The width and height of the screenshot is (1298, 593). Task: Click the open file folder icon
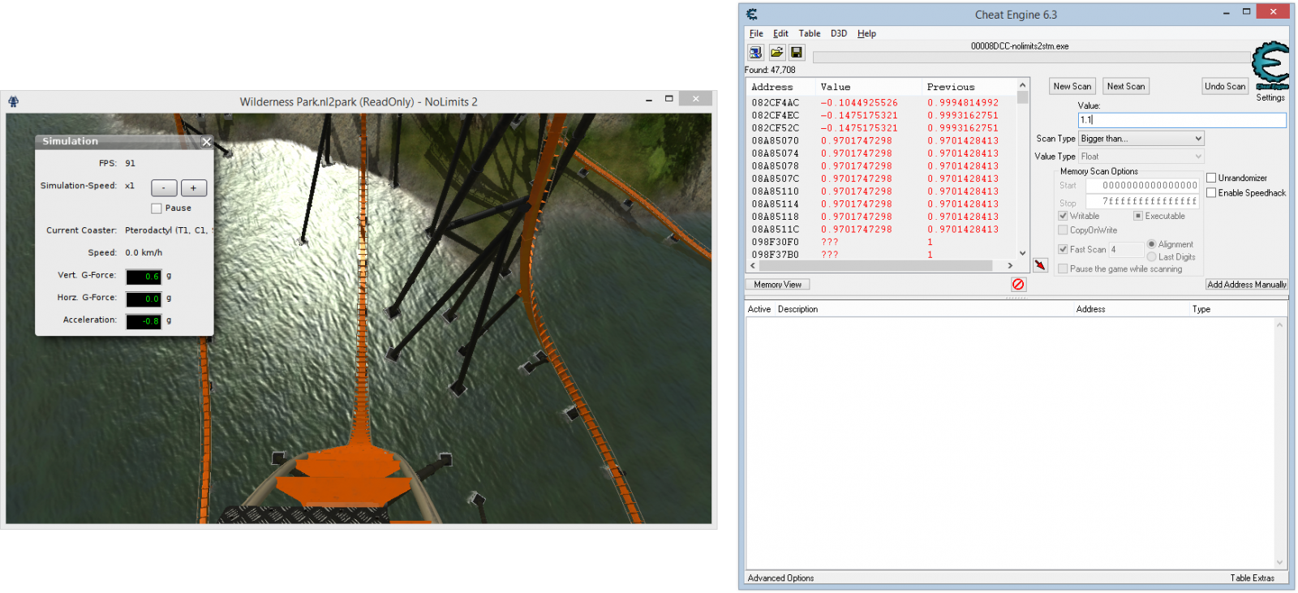776,53
